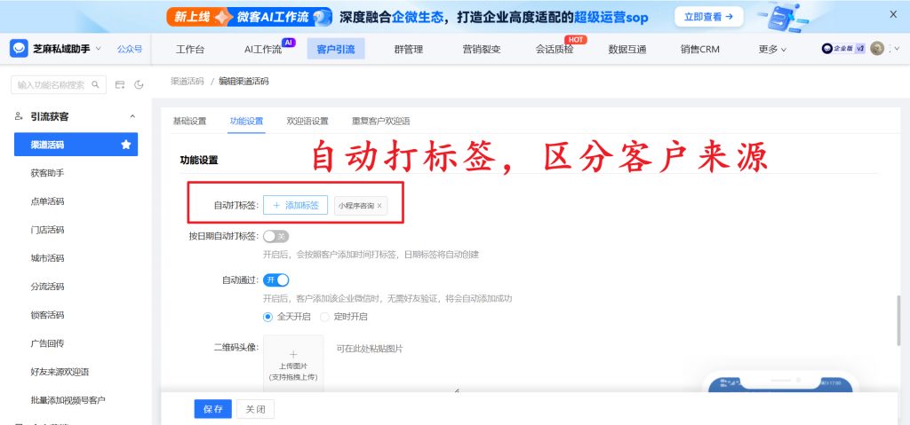
Task: Toggle the dark mode moon icon
Action: tap(139, 84)
